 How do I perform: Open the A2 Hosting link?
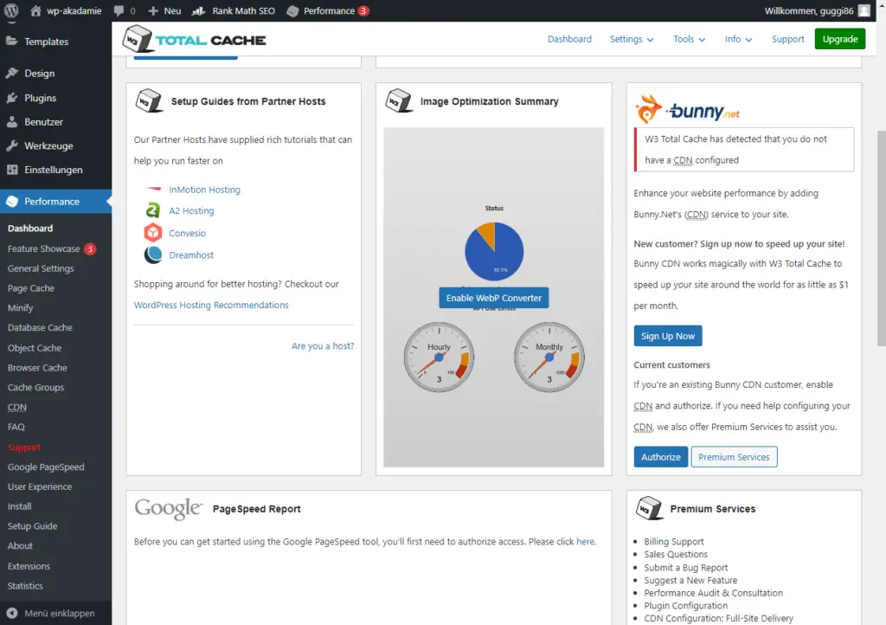pos(191,210)
